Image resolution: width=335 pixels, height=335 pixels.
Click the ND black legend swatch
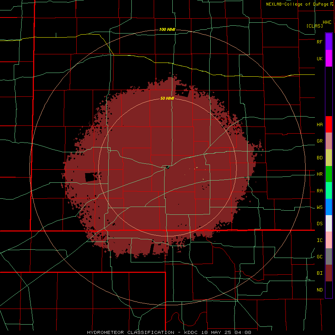329,290
